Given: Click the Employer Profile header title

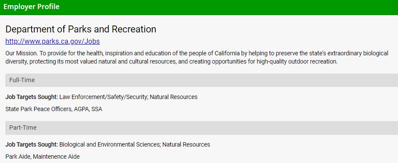Looking at the screenshot, I should [x=32, y=7].
